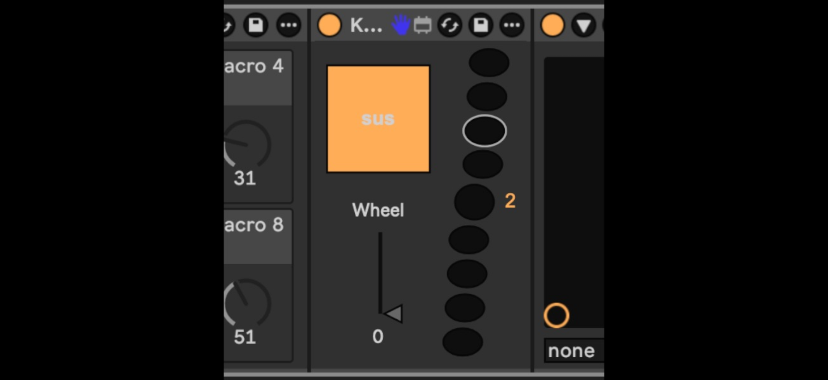Click the grey chip icon beside the blue hand
The image size is (828, 380).
[422, 25]
